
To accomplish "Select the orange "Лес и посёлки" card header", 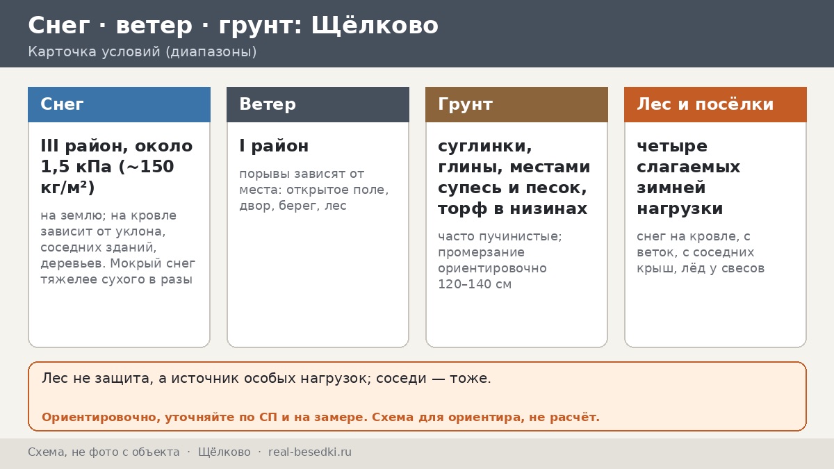I will pyautogui.click(x=715, y=104).
